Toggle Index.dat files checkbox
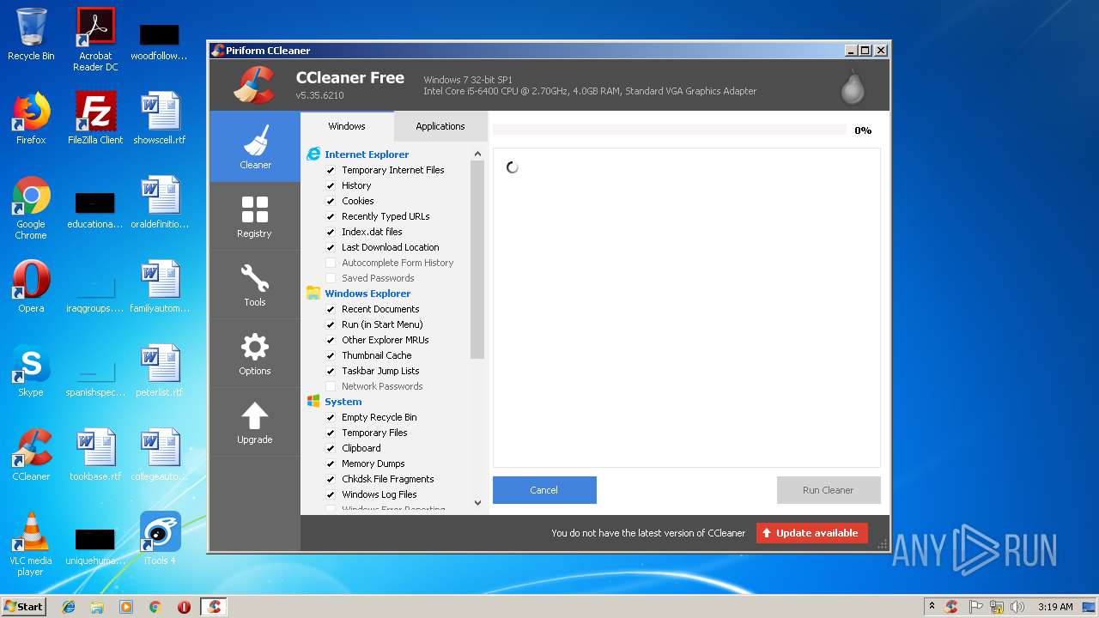 point(331,232)
